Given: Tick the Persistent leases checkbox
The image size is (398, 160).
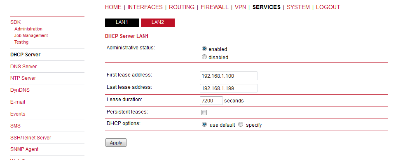Looking at the screenshot, I should 204,113.
